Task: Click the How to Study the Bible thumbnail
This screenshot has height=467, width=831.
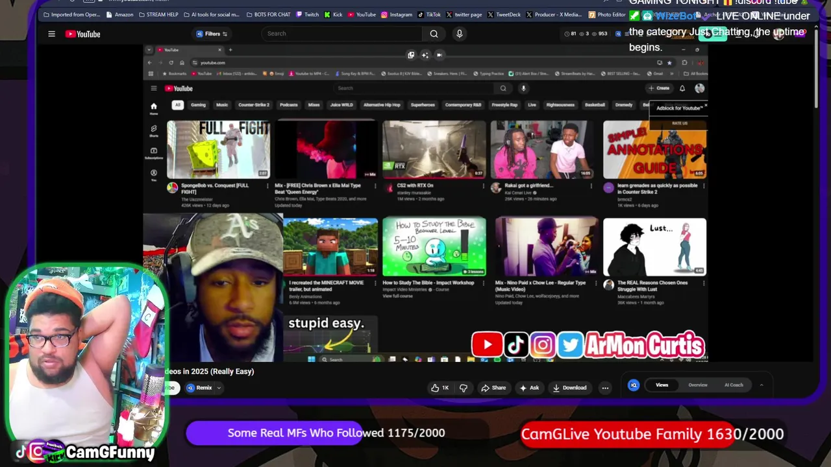Action: [434, 246]
